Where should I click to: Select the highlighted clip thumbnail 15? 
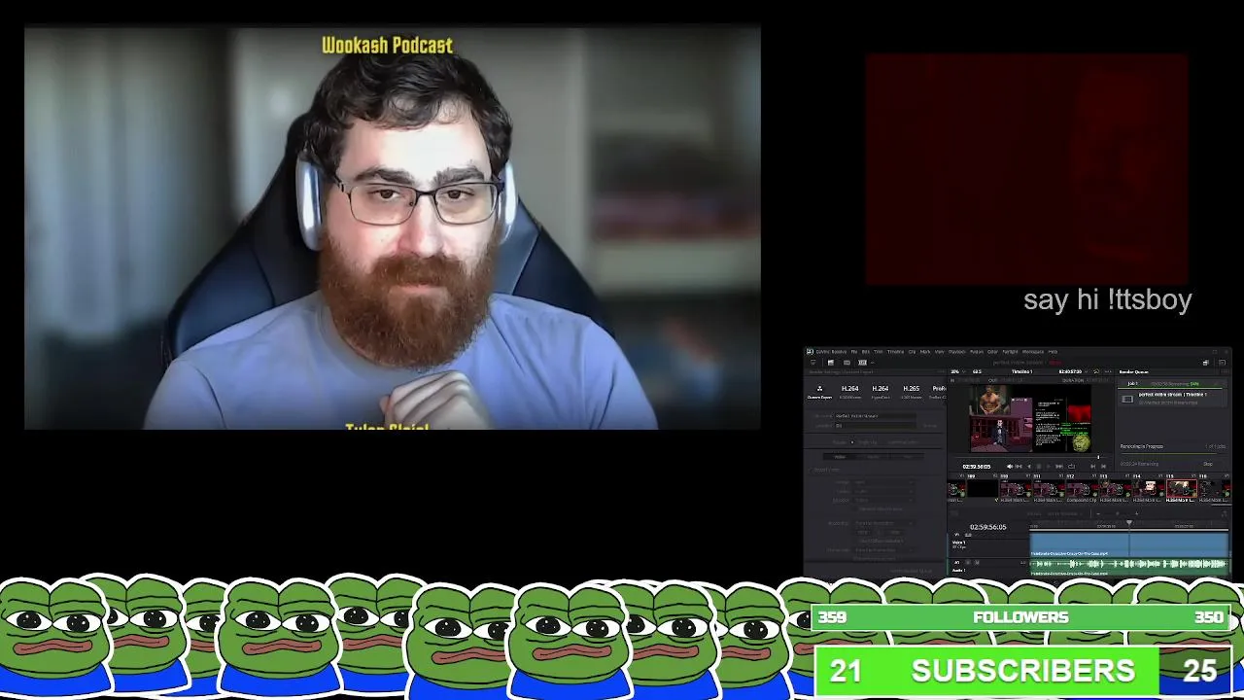(1182, 489)
